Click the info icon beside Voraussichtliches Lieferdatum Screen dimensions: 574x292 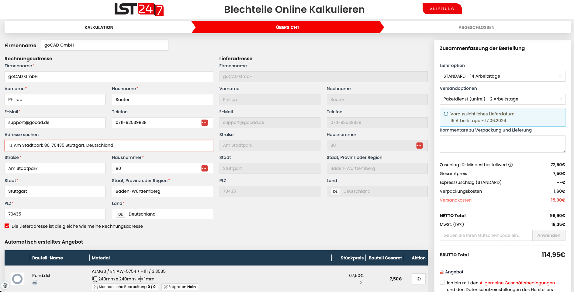[446, 114]
